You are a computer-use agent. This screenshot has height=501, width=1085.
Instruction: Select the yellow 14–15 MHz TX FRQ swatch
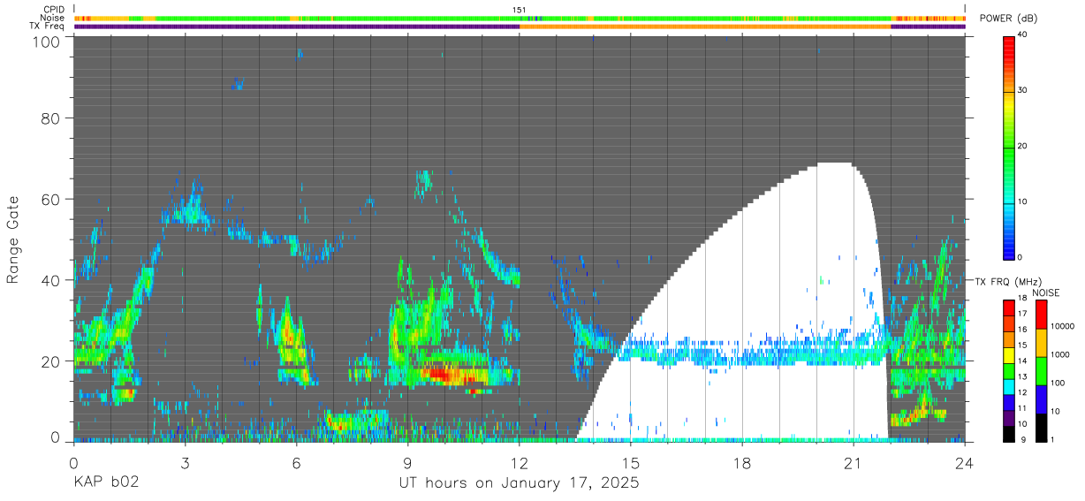[1009, 356]
